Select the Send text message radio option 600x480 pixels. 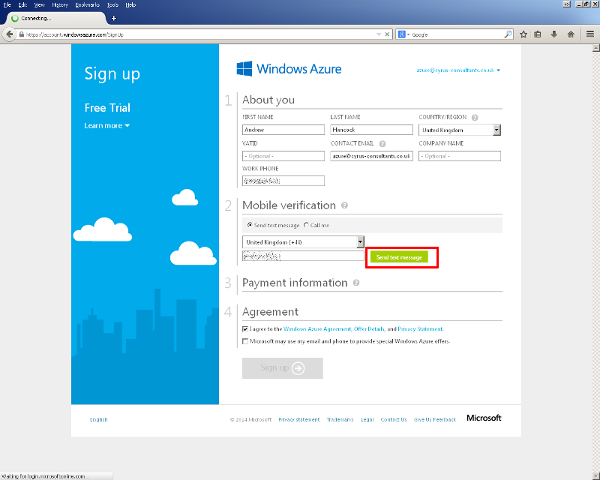pyautogui.click(x=250, y=225)
